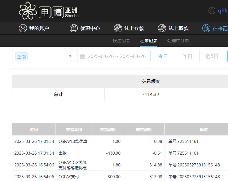Click the Shenbo flower logo
Screen dimensions: 228x181
pos(28,11)
